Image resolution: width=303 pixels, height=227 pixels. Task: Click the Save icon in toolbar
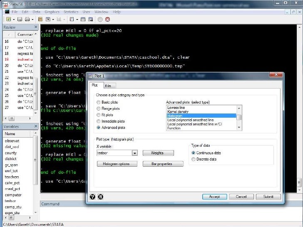coord(19,19)
